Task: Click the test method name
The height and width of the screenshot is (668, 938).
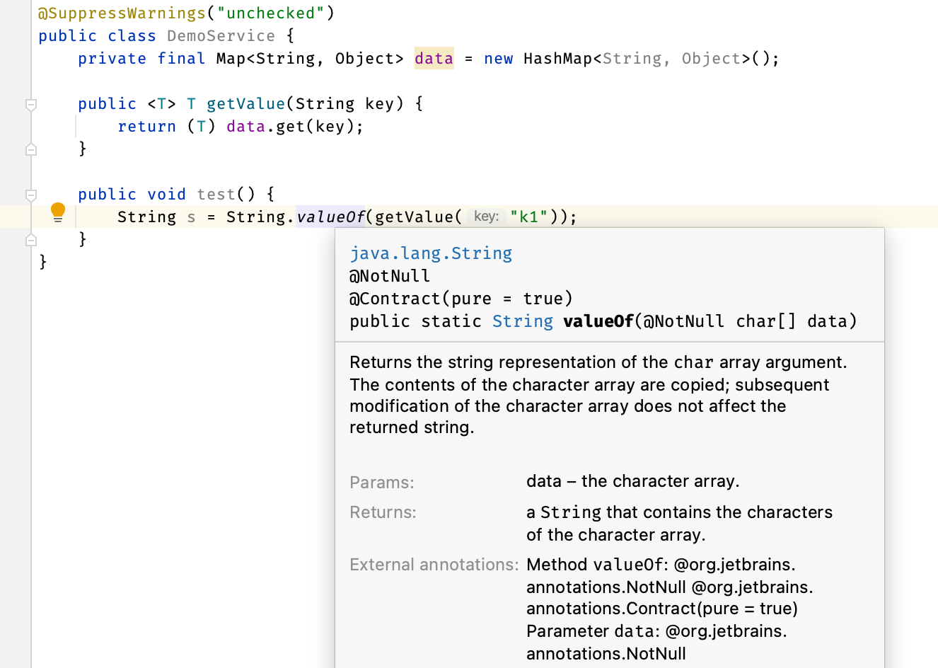Action: pyautogui.click(x=216, y=194)
